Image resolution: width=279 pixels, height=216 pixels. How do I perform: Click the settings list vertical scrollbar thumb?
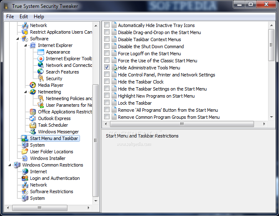coord(271,45)
